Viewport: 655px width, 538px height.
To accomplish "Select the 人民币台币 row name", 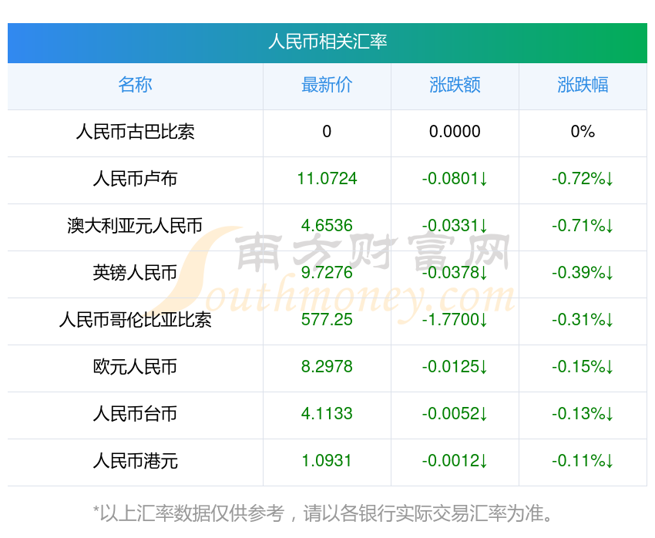I will click(135, 414).
